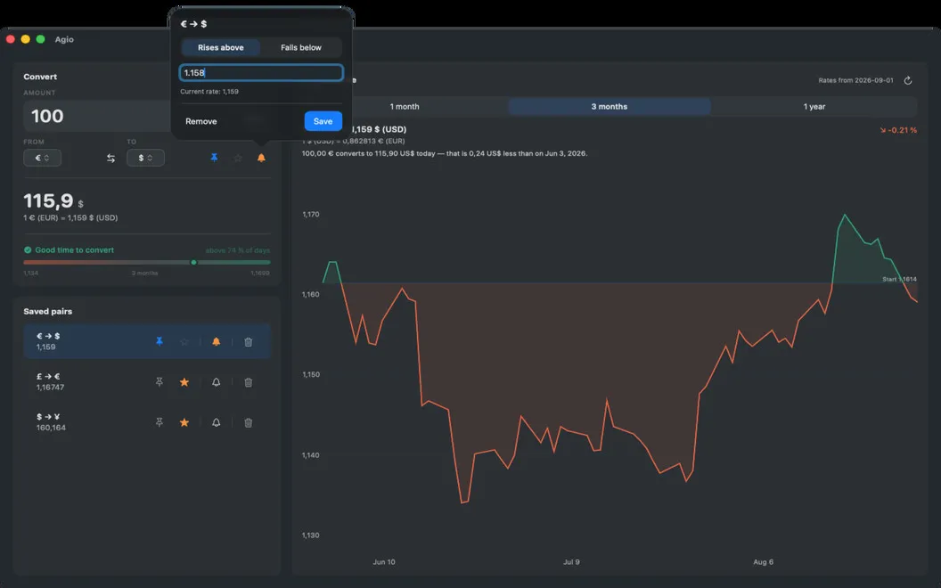The width and height of the screenshot is (941, 588).
Task: Delete the £ → € saved pair
Action: pyautogui.click(x=249, y=382)
